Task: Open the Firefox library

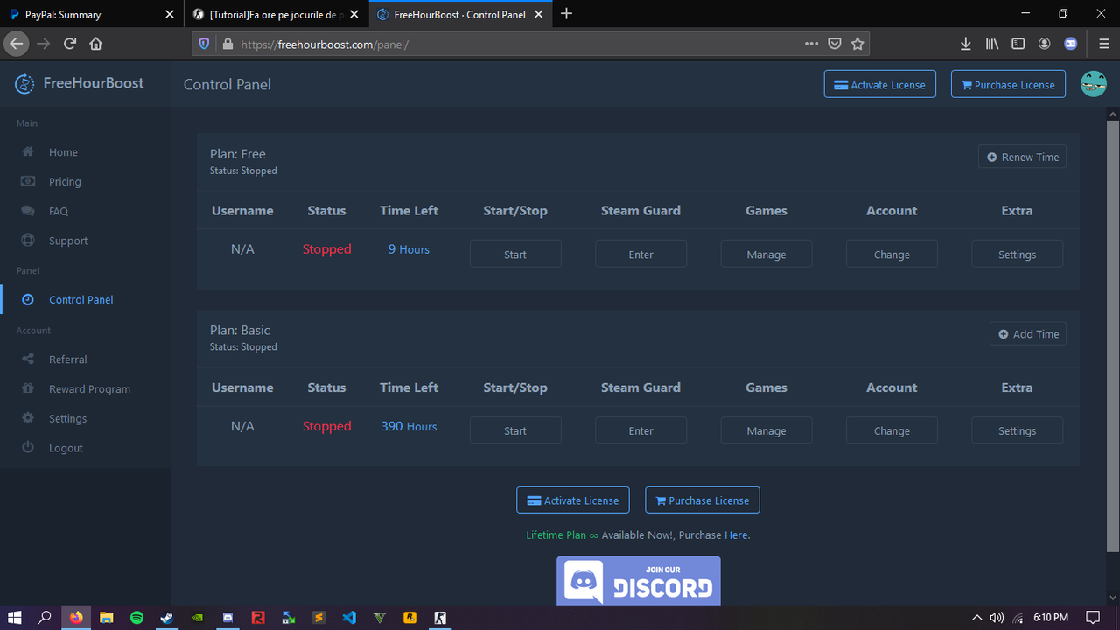Action: tap(992, 44)
